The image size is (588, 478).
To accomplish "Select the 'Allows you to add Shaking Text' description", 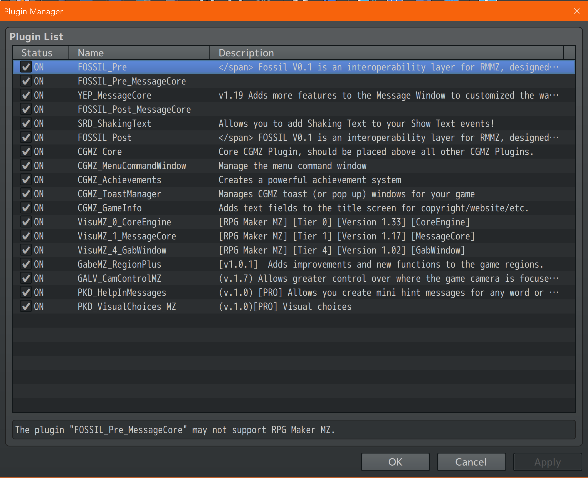I will (356, 124).
